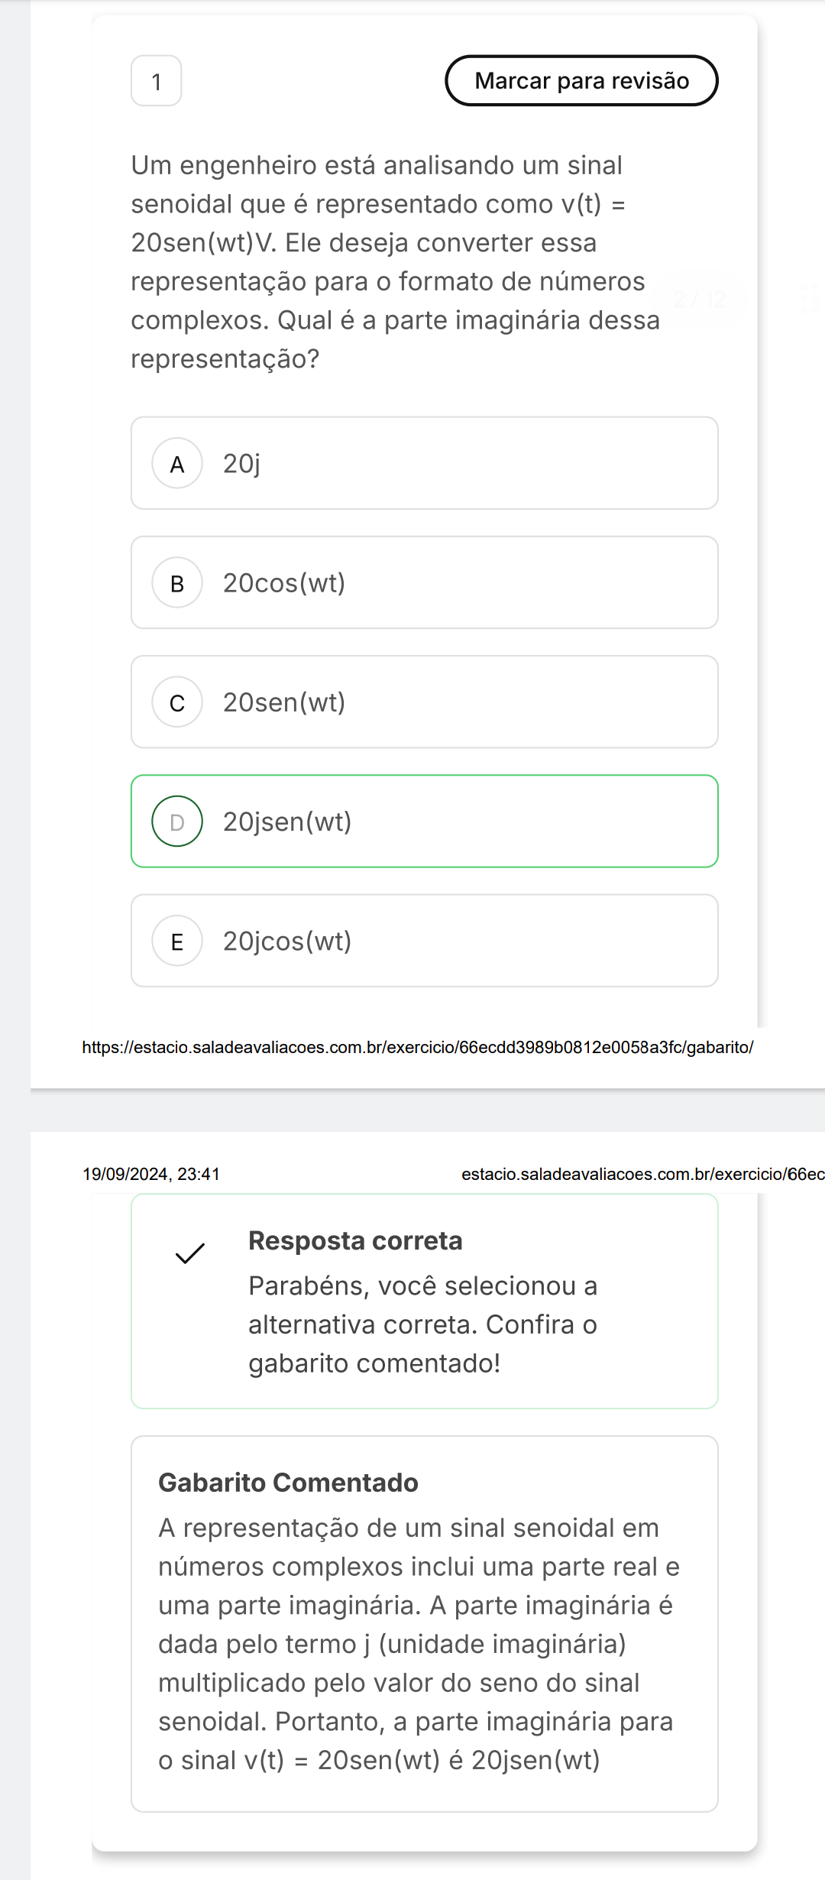The width and height of the screenshot is (825, 1880).
Task: Select the highlighted letter D circle
Action: [177, 822]
